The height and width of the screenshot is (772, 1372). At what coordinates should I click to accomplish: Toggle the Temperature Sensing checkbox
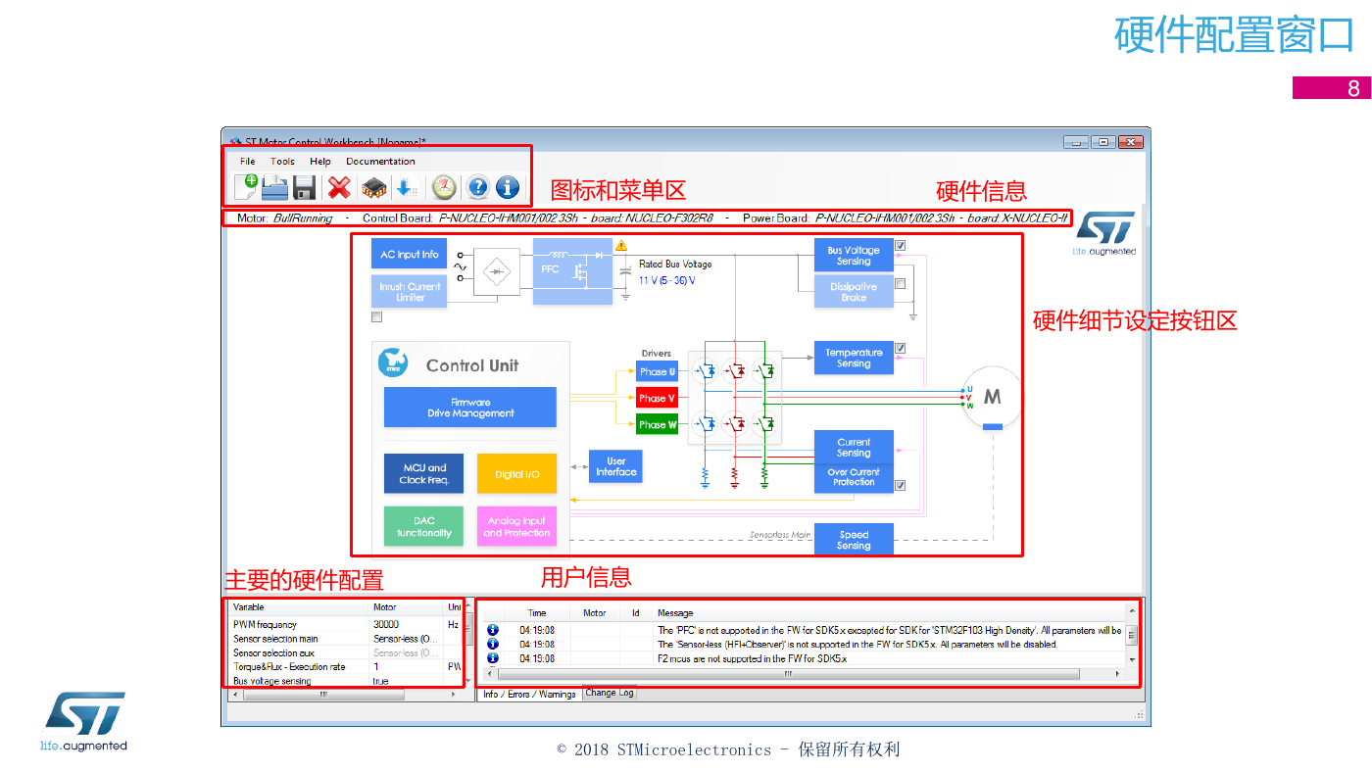point(900,348)
